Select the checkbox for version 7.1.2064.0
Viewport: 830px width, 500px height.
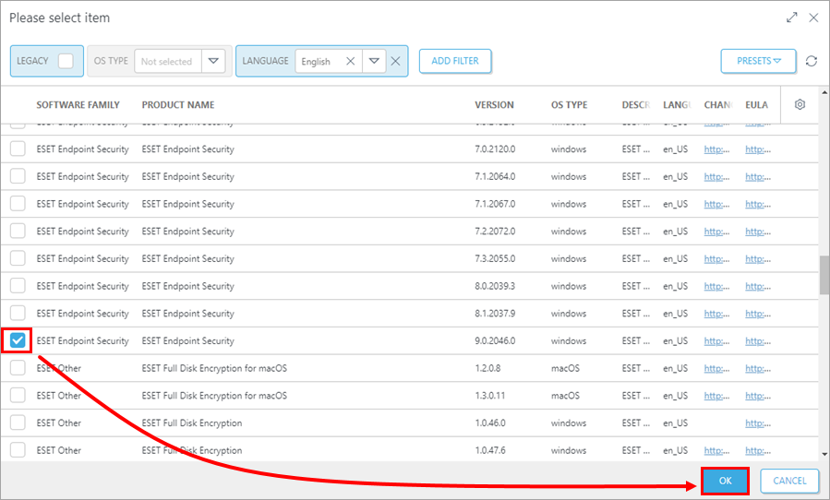click(18, 176)
